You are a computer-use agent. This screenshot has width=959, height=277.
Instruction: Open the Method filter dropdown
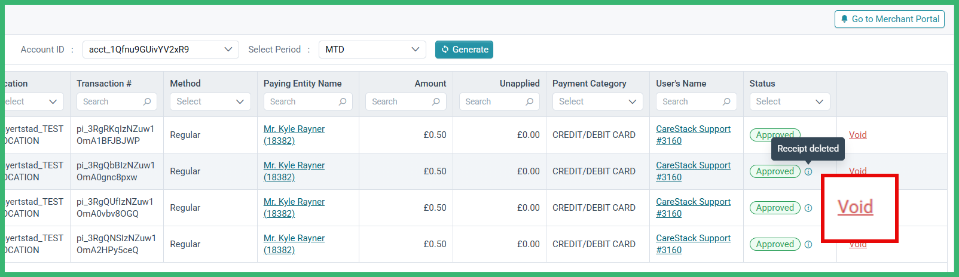point(210,101)
